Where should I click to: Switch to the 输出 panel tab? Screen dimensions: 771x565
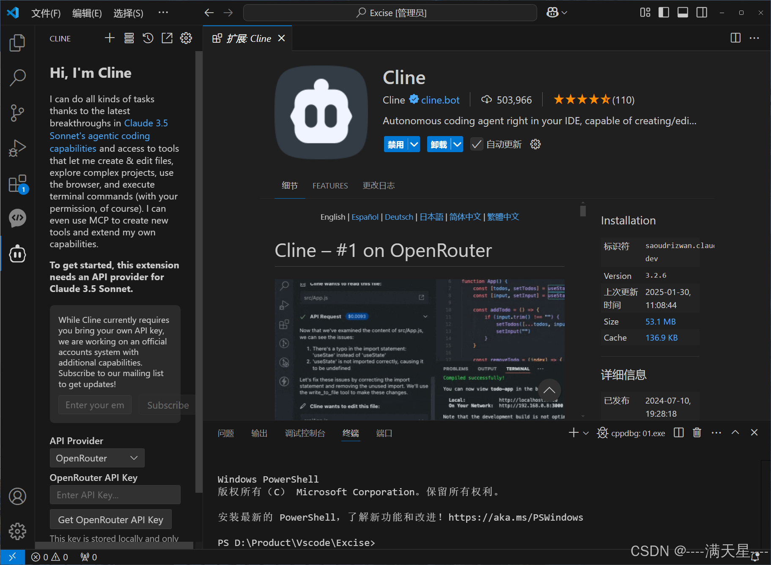tap(259, 433)
